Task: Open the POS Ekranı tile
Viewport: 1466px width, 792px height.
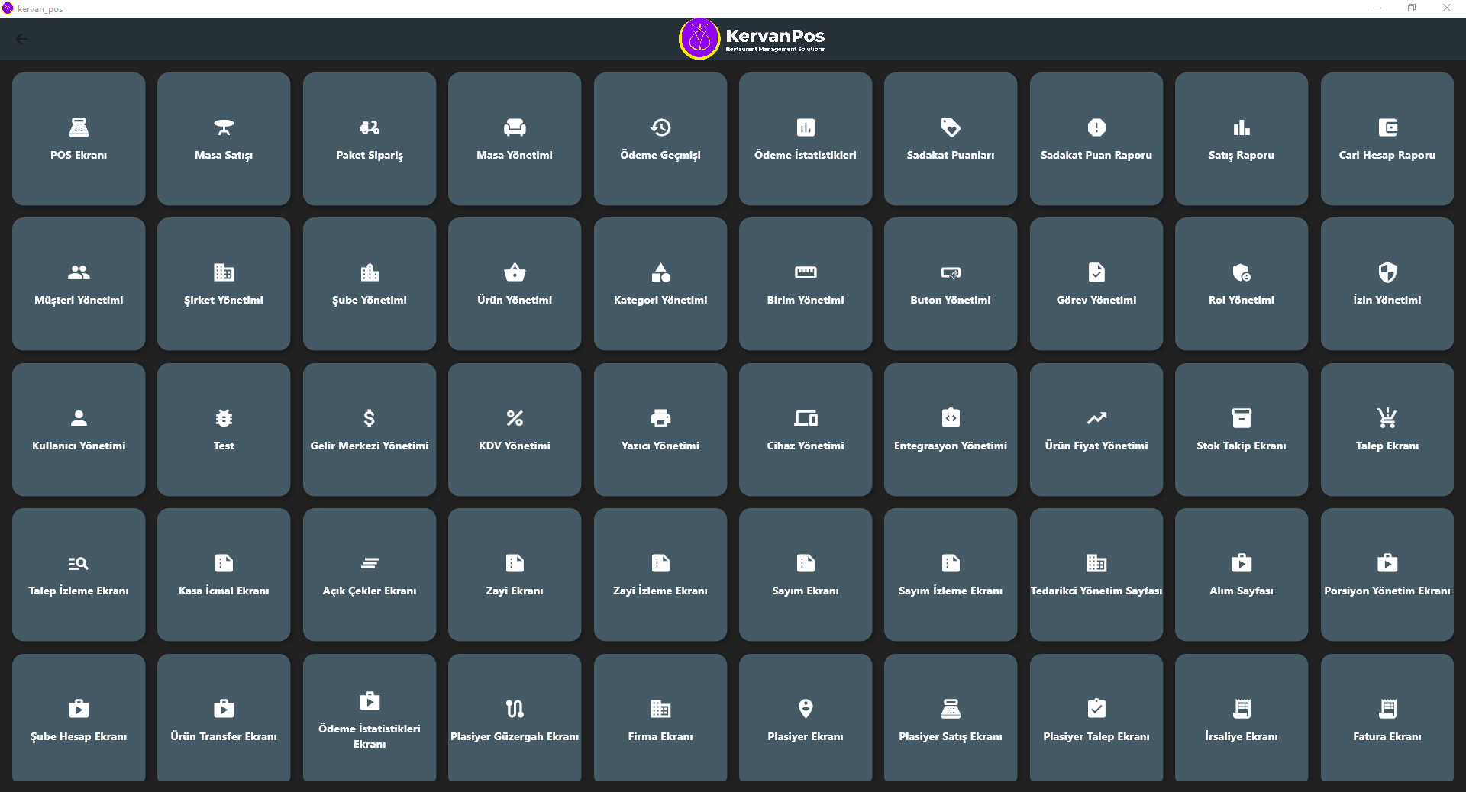Action: click(79, 139)
